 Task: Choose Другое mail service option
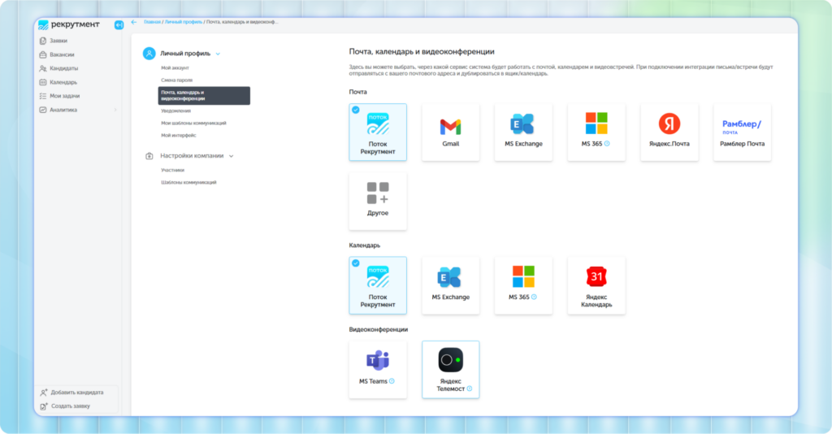(378, 201)
